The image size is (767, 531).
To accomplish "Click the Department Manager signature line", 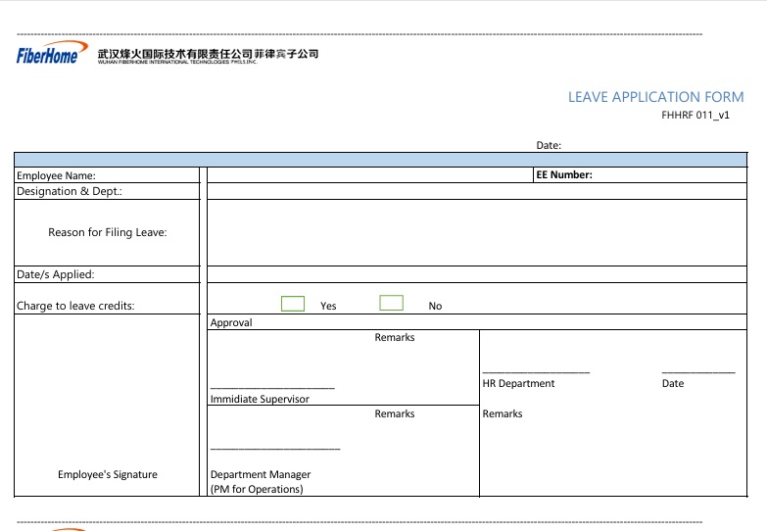I will [x=275, y=449].
